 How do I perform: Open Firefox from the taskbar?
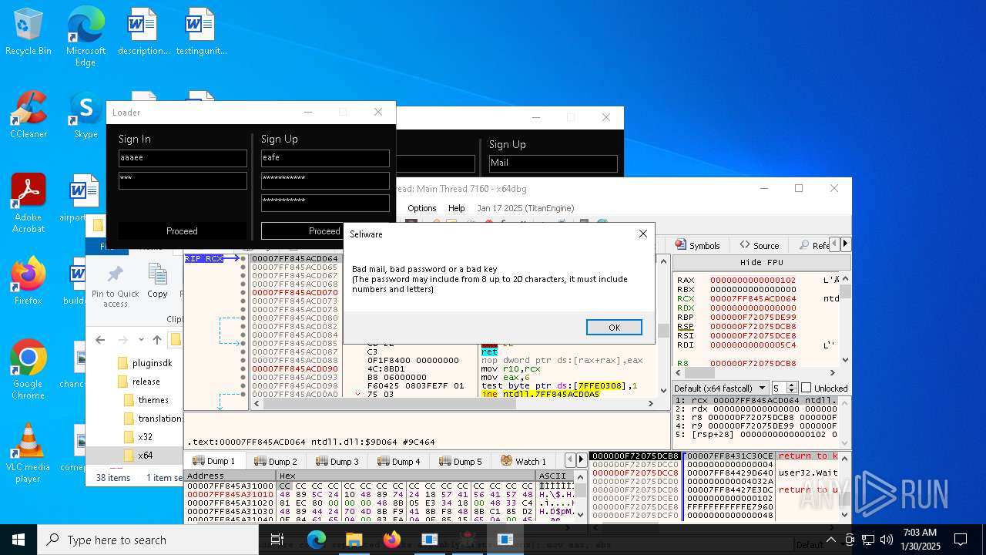pyautogui.click(x=392, y=540)
